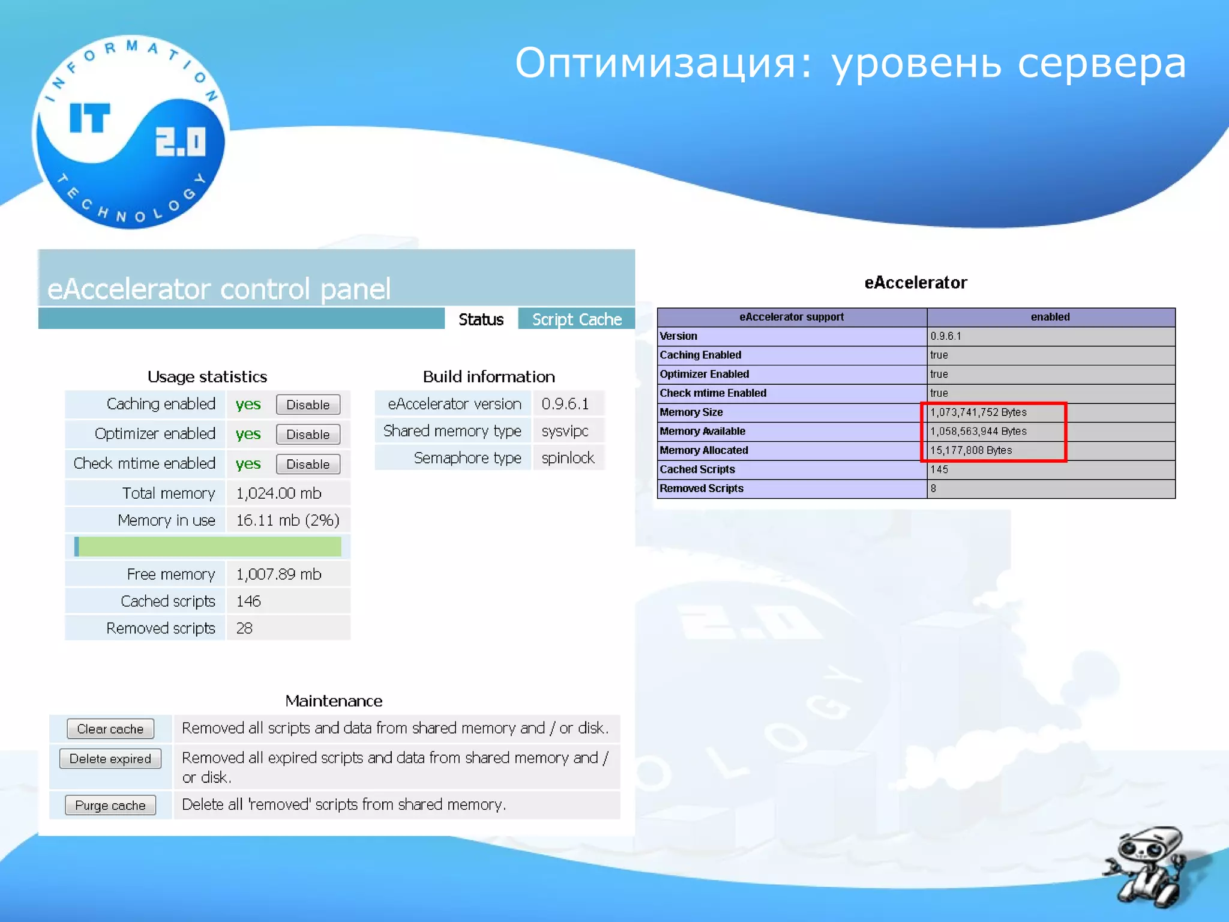Click the Clear cache description text
Screen dimensions: 1229x922
(395, 728)
